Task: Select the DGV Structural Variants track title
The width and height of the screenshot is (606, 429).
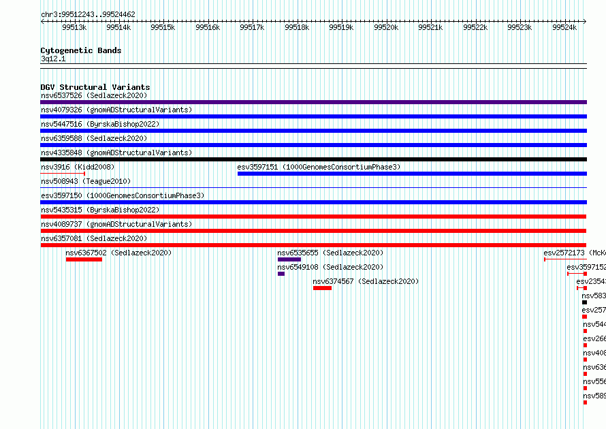Action: pos(95,87)
